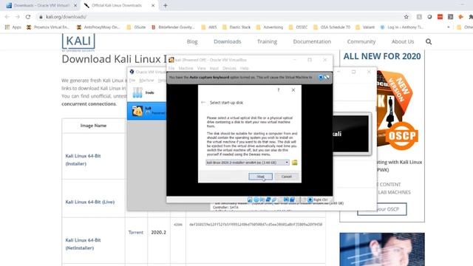View site info via the lock icon
Viewport: 473px width, 266px height.
coord(41,17)
